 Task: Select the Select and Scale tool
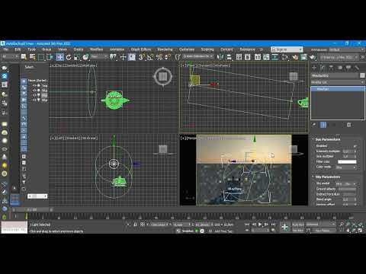tap(77, 57)
